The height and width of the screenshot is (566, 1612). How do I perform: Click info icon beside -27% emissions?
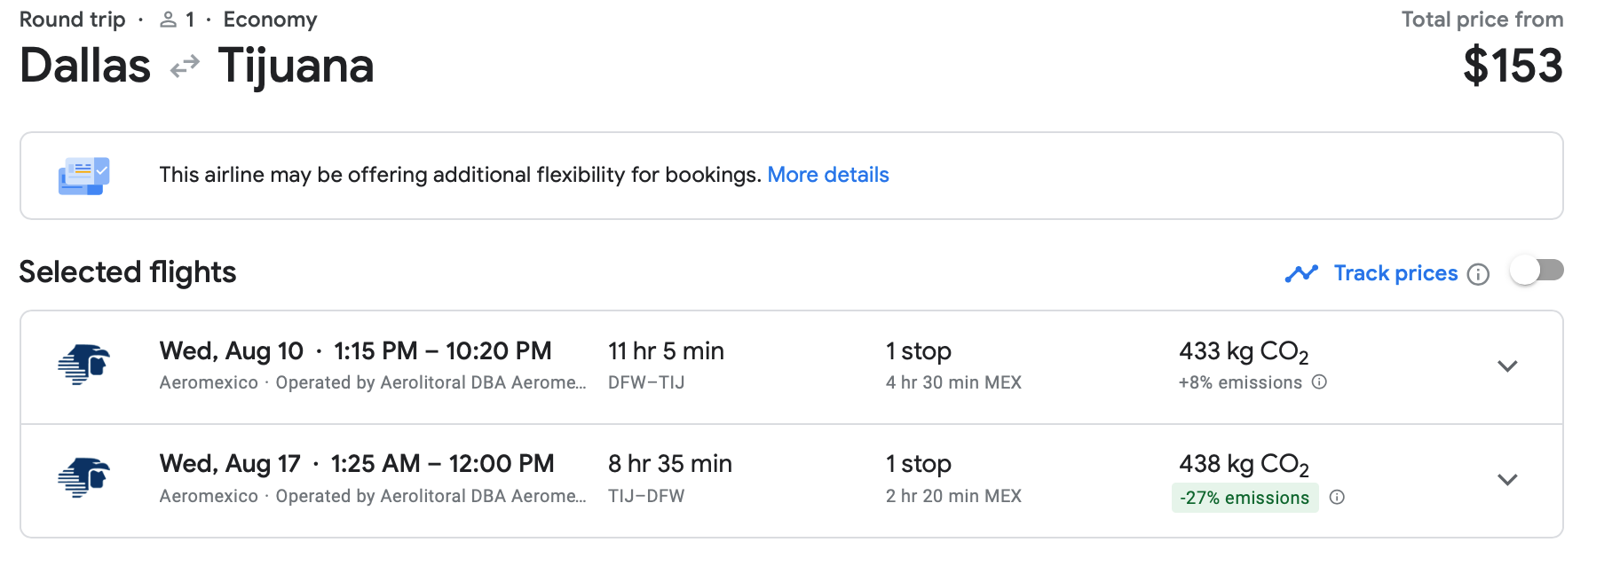coord(1337,498)
